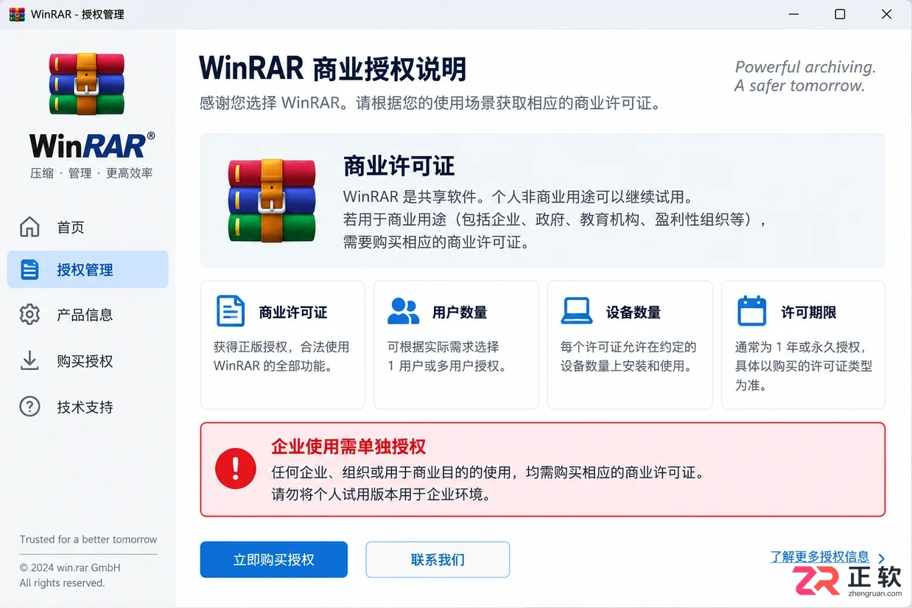Open the 首页 sidebar item
912x608 pixels.
pyautogui.click(x=88, y=227)
